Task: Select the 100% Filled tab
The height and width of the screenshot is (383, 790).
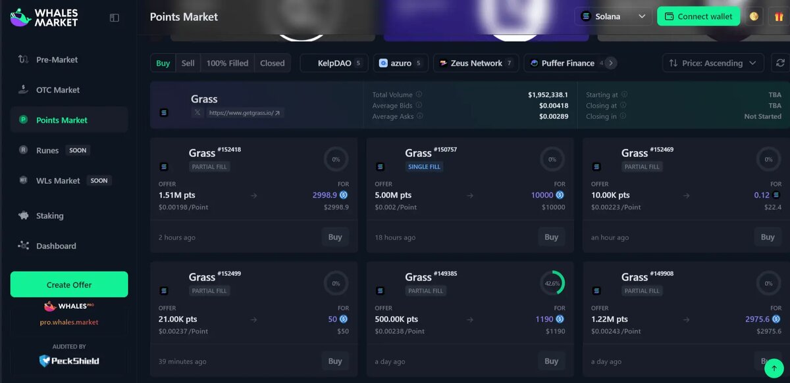Action: pos(227,63)
